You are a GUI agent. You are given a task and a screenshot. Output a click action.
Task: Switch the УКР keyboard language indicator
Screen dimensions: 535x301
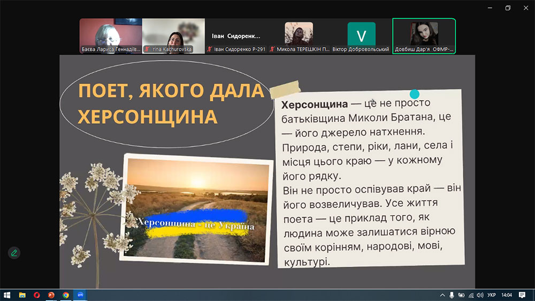(491, 295)
